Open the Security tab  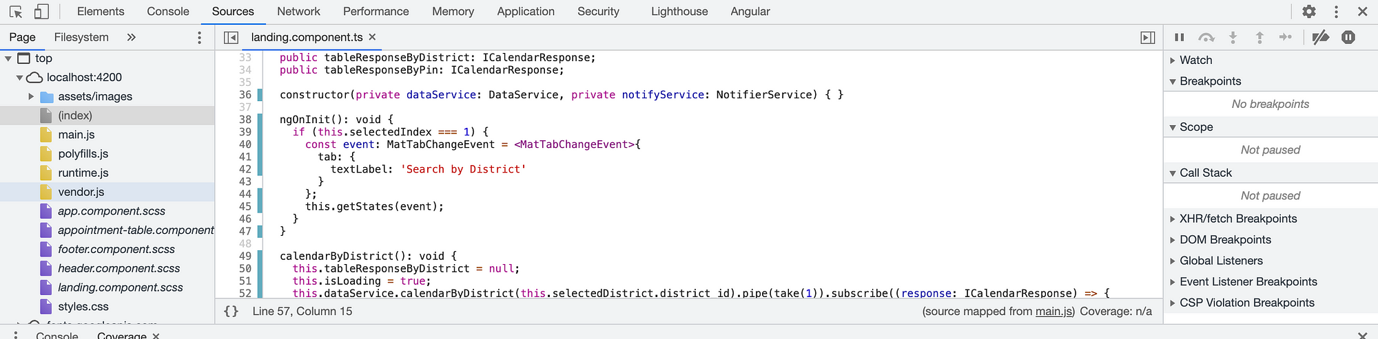pyautogui.click(x=598, y=12)
